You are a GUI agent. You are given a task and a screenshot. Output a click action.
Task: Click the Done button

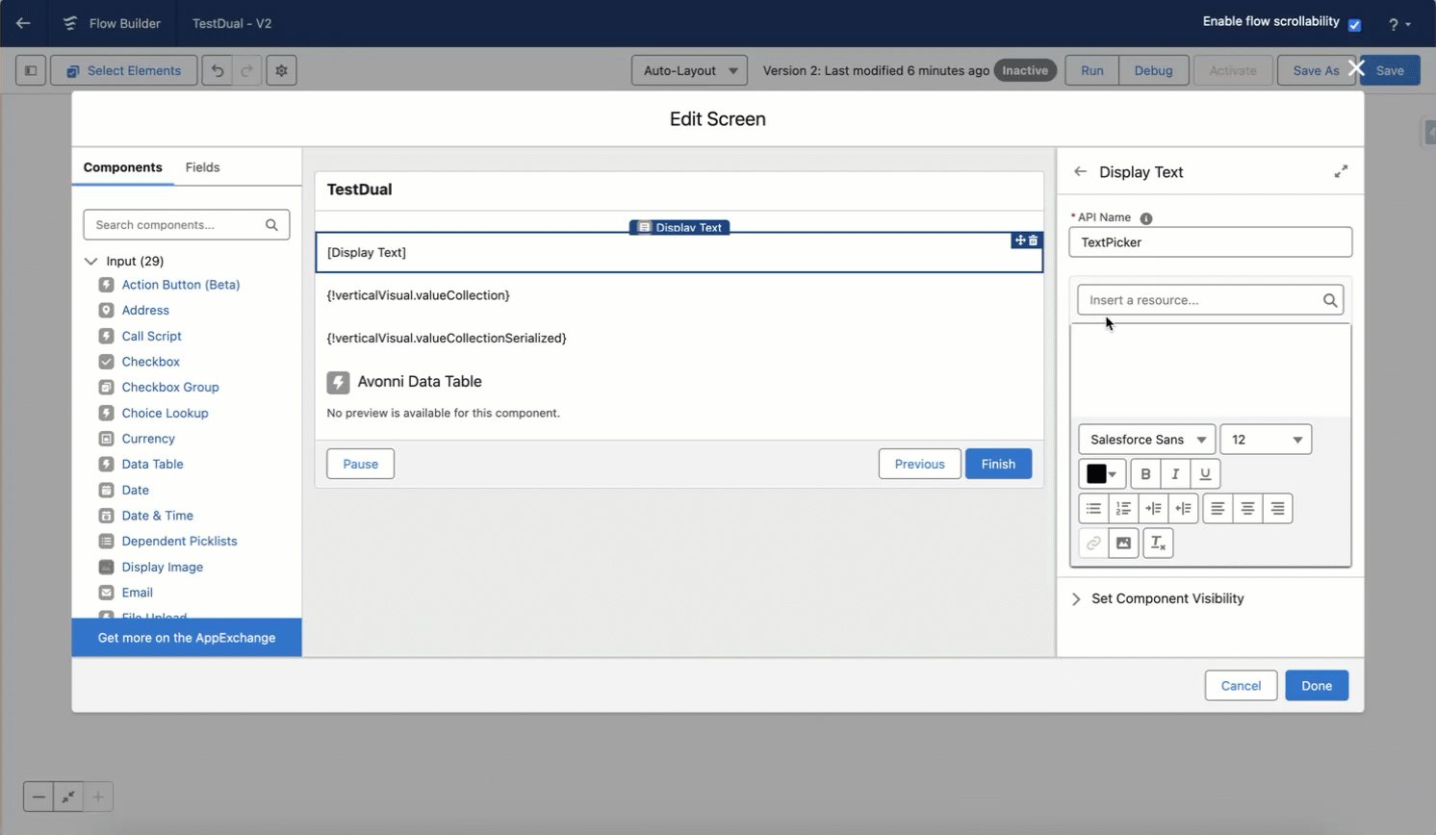pos(1316,686)
